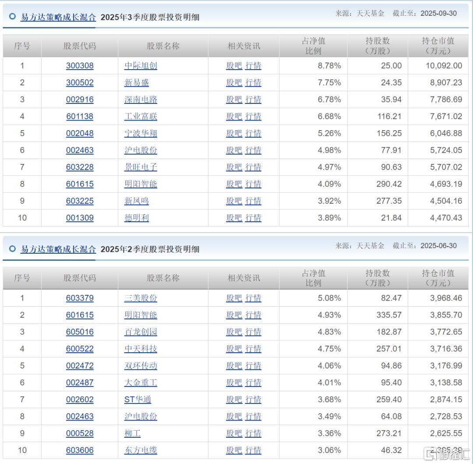Open the 三美股份 stock name link
The image size is (473, 464).
[x=141, y=298]
